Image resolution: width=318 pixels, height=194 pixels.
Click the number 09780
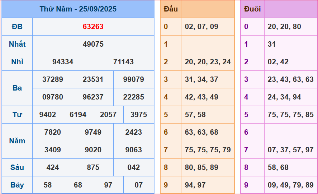(x=53, y=97)
